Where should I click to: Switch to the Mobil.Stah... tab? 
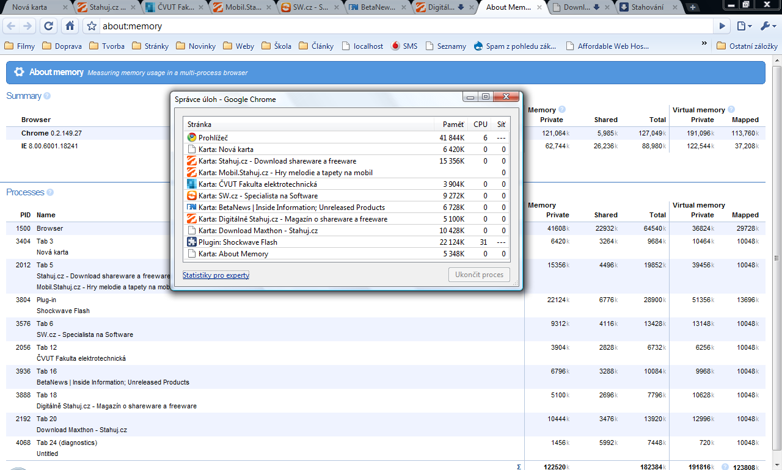239,7
